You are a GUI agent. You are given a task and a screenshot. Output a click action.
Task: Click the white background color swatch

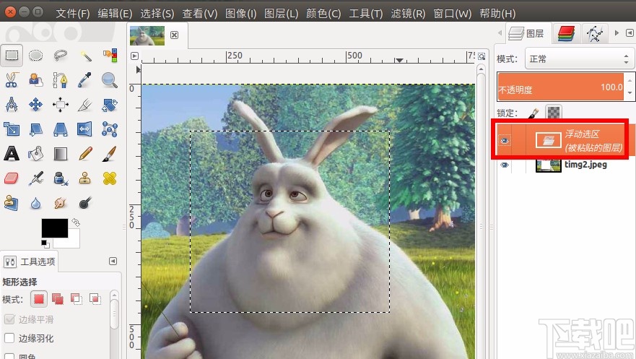73,241
